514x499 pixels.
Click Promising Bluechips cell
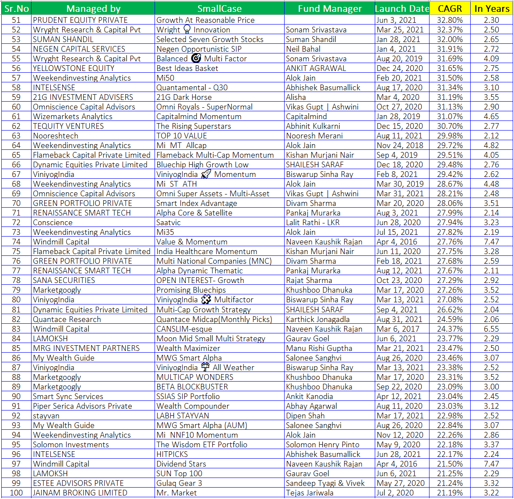point(219,290)
